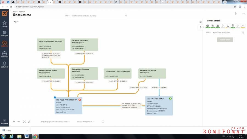Zoom out diagram with minus icon
Viewport: 247px width, 139px height.
click(19, 122)
